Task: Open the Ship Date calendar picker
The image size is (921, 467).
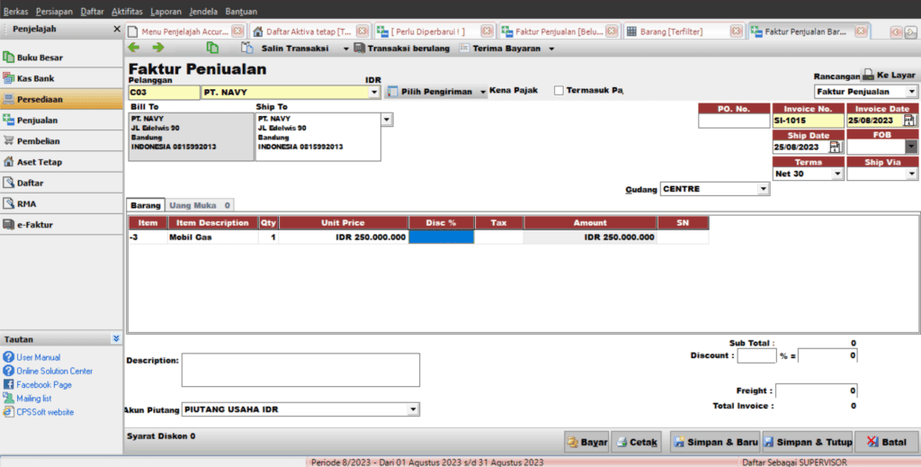Action: coord(835,147)
